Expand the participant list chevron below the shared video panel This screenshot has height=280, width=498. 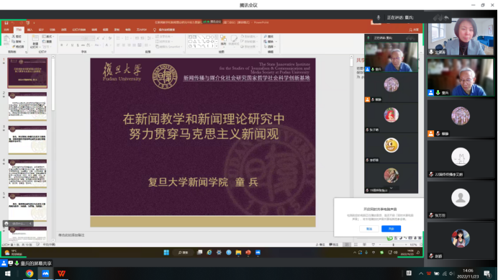(x=391, y=188)
